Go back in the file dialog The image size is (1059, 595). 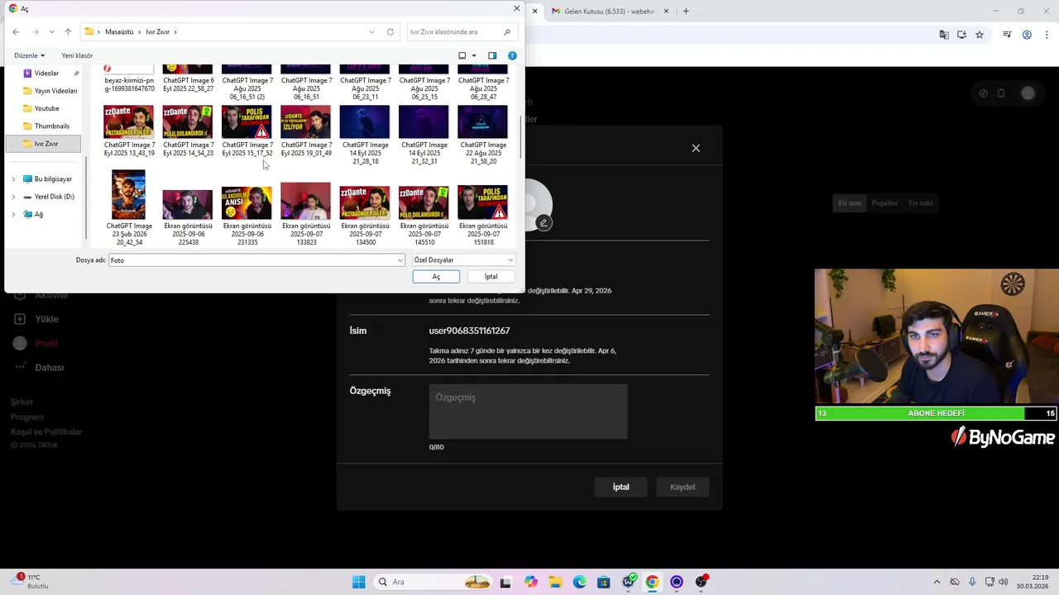pos(16,32)
